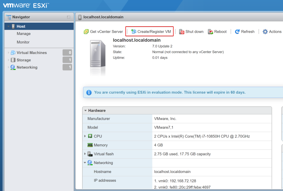283x191 pixels.
Task: Expand the Networking tree arrow in Navigator
Action: pyautogui.click(x=8, y=67)
